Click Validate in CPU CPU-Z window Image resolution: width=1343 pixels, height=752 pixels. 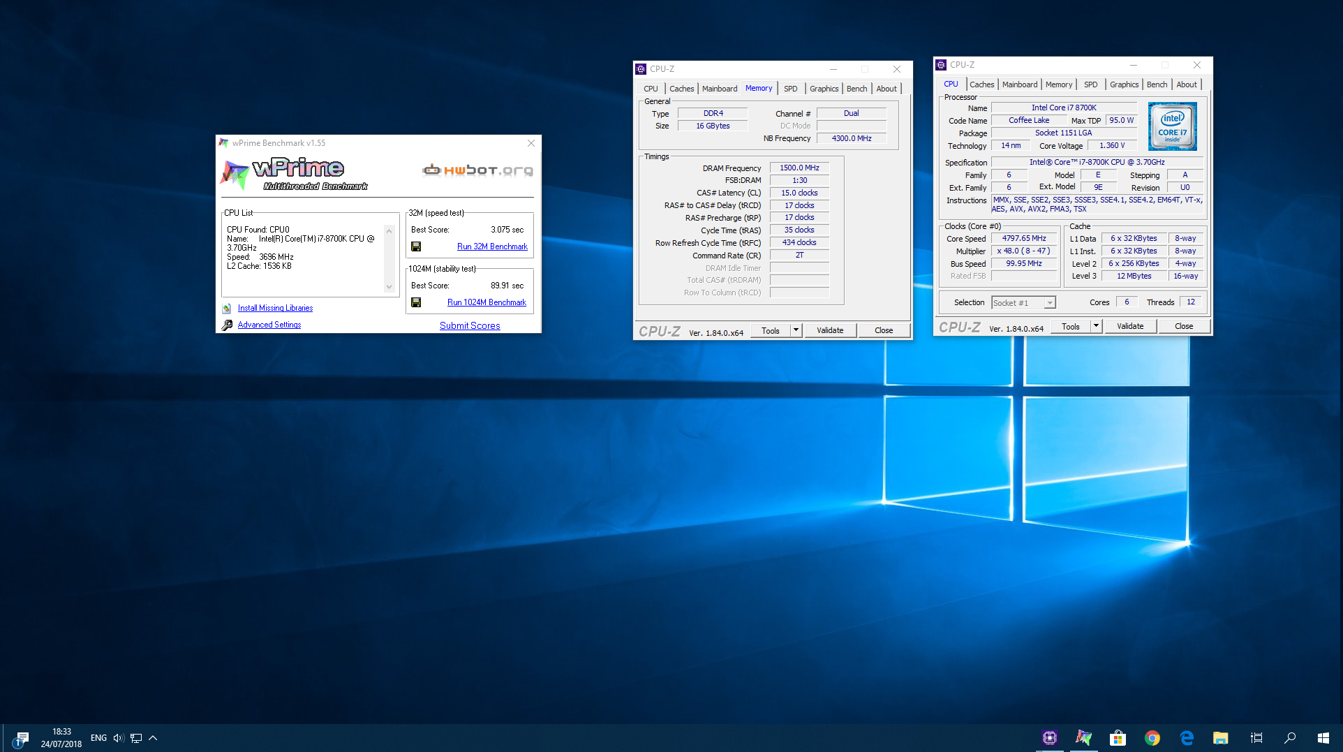(1130, 326)
